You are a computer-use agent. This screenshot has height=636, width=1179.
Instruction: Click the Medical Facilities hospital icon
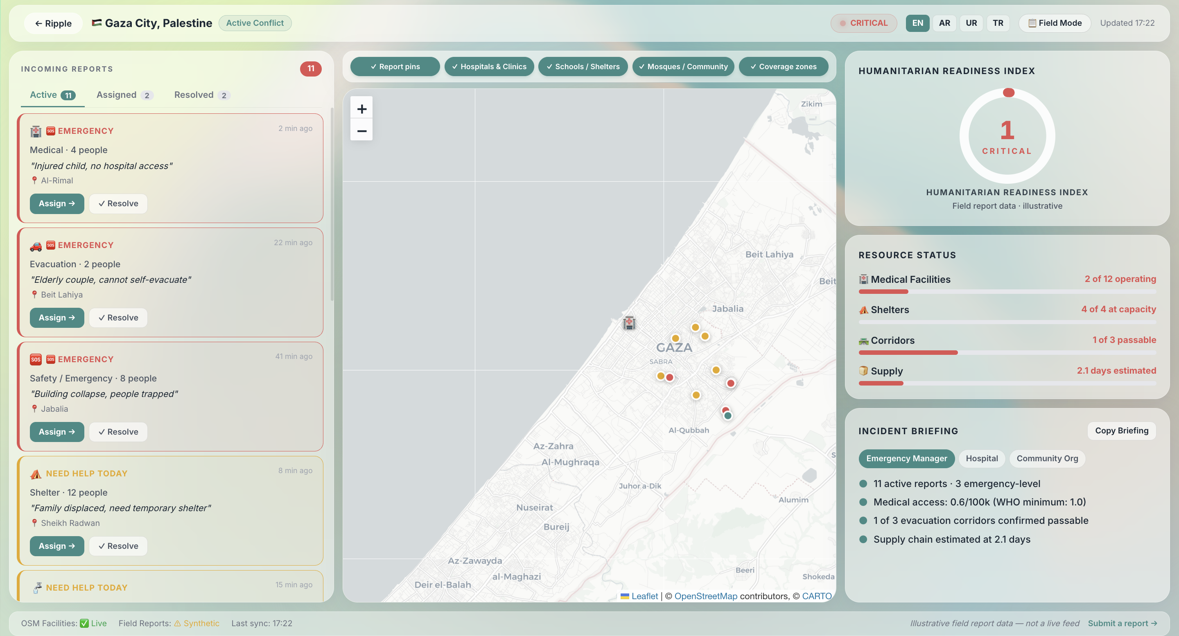(x=863, y=279)
